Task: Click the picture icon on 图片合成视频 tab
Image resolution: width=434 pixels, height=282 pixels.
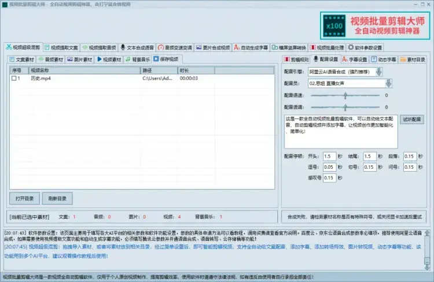Action: (198, 47)
